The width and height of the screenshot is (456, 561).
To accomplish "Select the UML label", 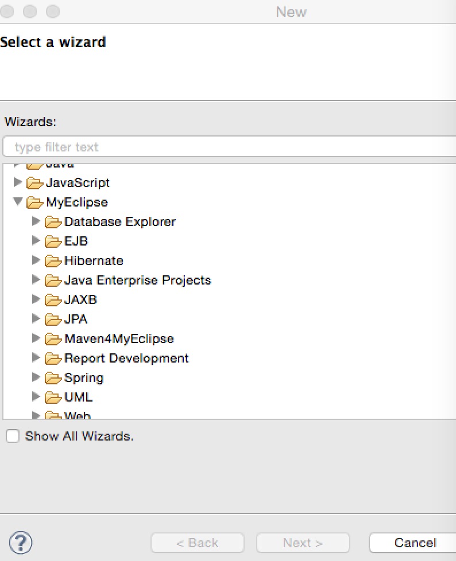I will click(79, 397).
